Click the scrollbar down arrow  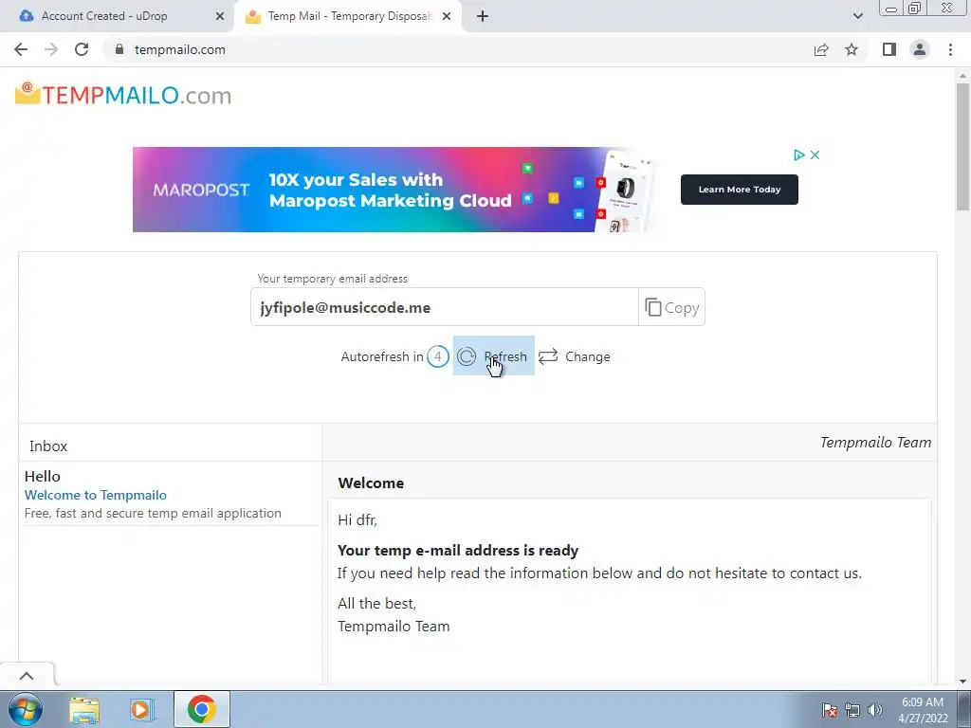(962, 681)
